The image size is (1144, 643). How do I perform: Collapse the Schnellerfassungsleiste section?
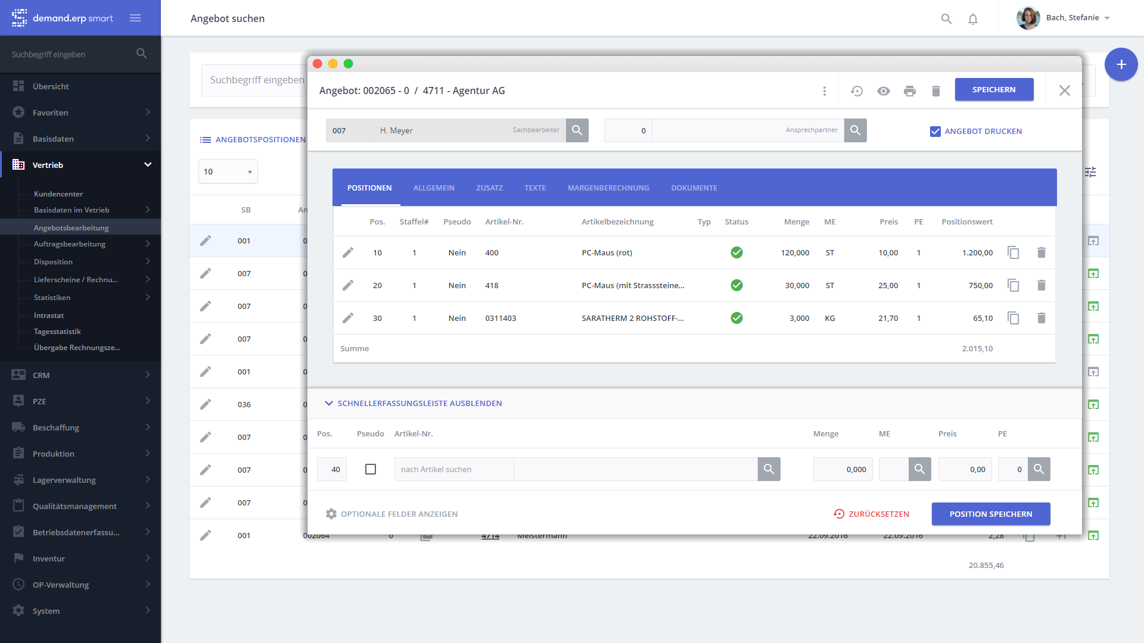414,403
